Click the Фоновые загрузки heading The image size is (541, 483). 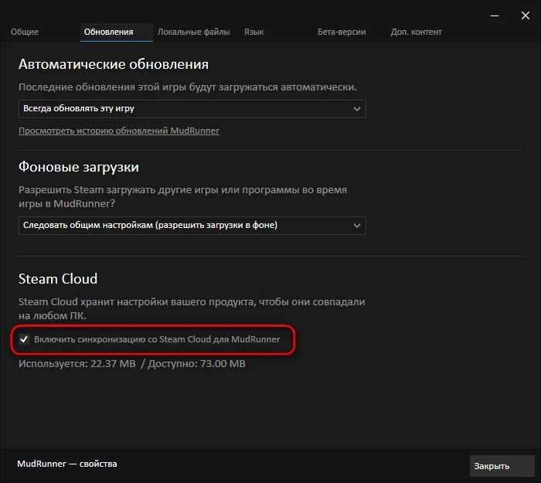coord(79,167)
